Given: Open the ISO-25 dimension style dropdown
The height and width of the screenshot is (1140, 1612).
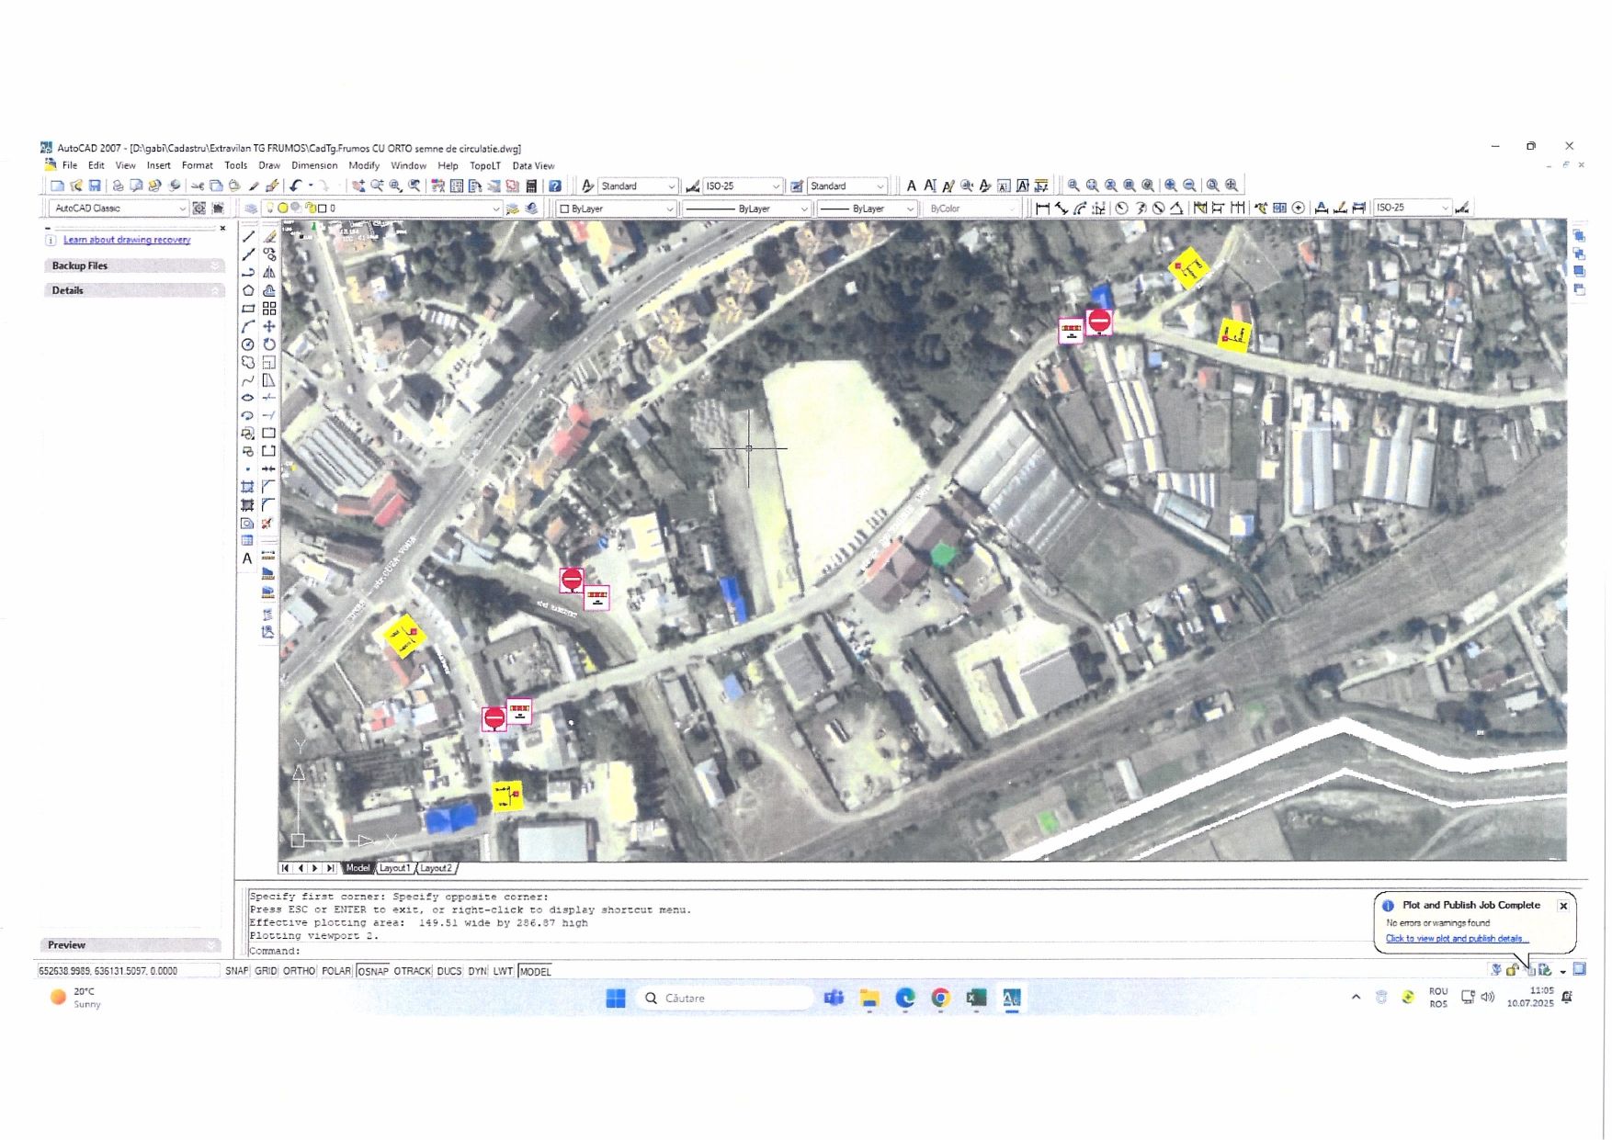Looking at the screenshot, I should tap(743, 186).
